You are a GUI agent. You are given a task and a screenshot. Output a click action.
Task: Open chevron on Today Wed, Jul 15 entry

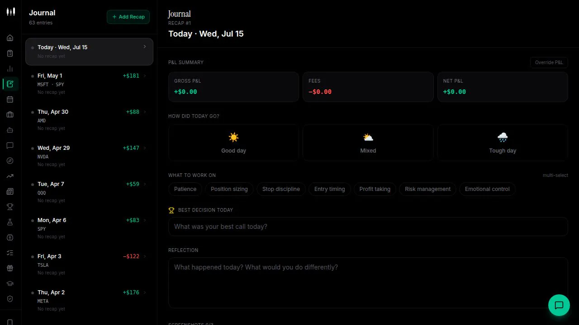(x=145, y=47)
